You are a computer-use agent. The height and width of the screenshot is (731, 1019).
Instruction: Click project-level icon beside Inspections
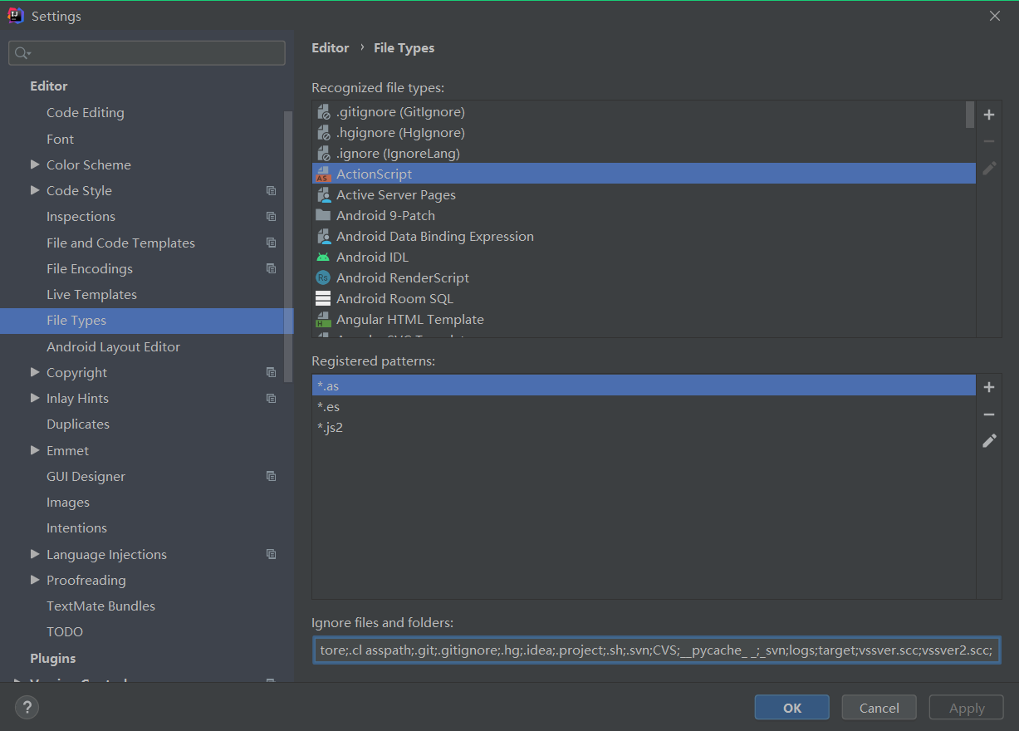pos(271,216)
